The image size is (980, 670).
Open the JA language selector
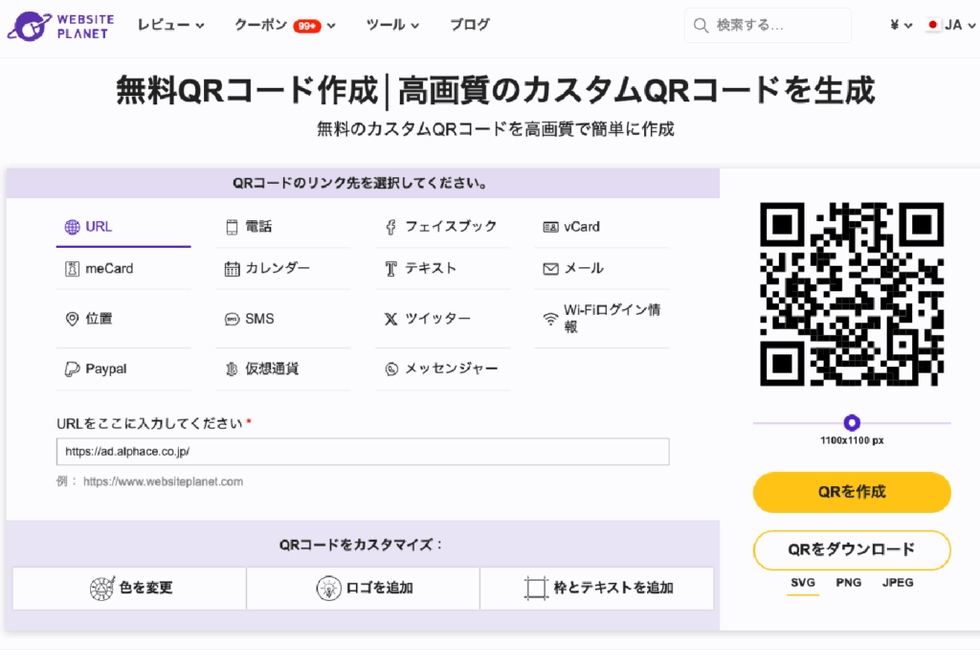[946, 26]
